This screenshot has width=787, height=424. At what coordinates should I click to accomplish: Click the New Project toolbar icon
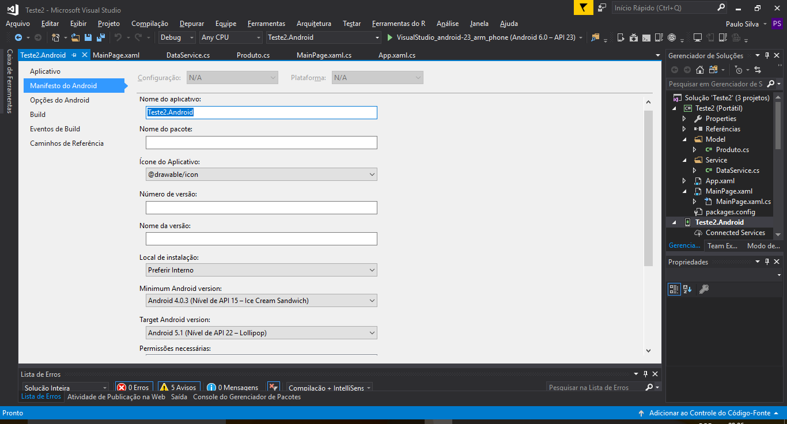[x=55, y=37]
